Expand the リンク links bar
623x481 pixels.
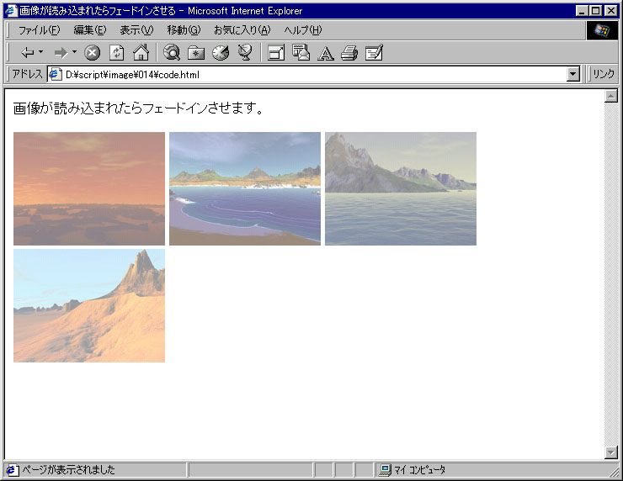603,74
